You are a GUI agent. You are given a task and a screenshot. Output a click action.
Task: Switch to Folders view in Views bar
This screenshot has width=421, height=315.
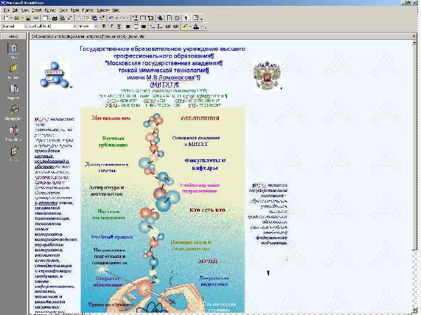pos(13,72)
